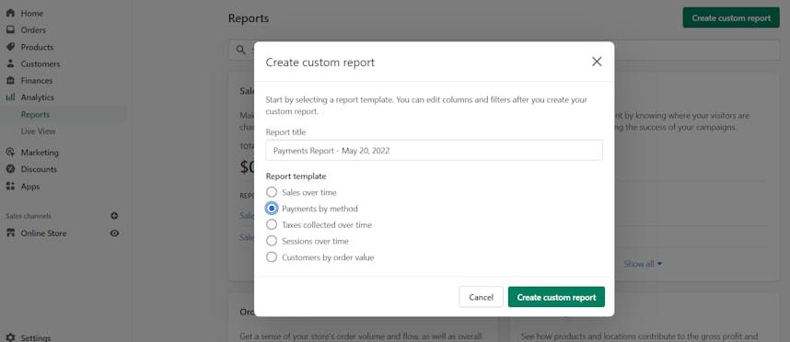Select Payments by method radio button
Viewport: 790px width, 342px height.
272,208
